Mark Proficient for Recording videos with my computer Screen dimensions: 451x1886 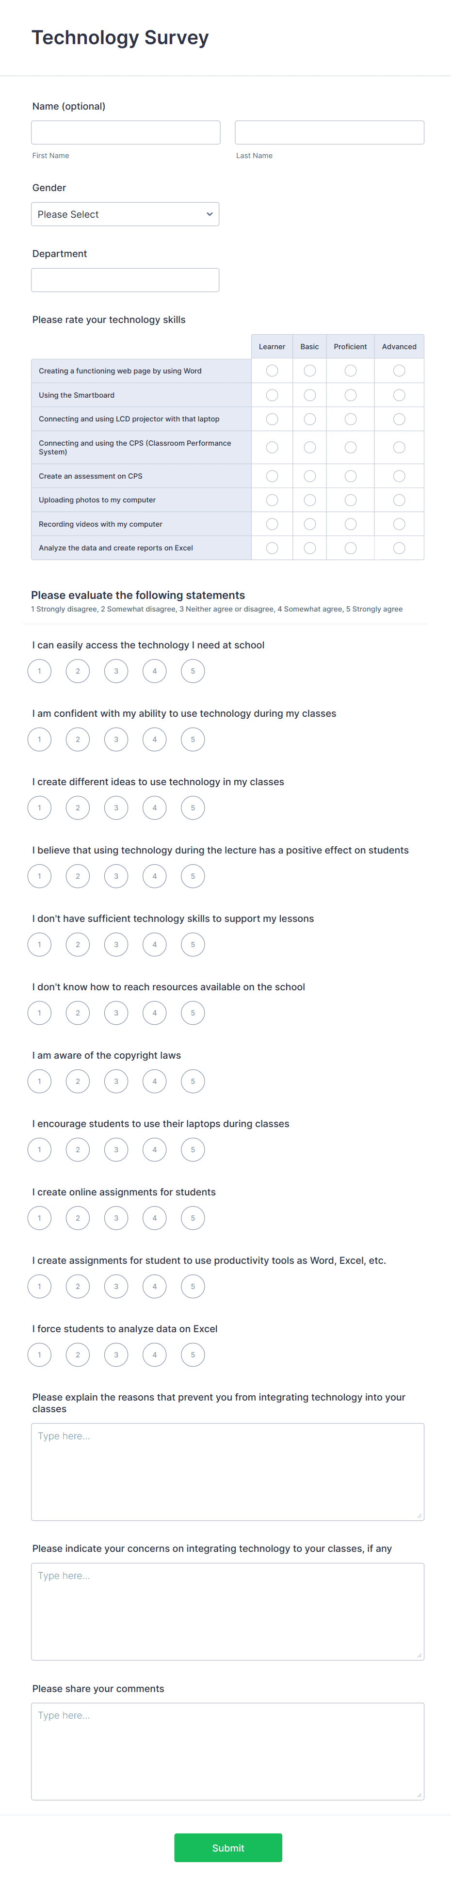tap(350, 523)
